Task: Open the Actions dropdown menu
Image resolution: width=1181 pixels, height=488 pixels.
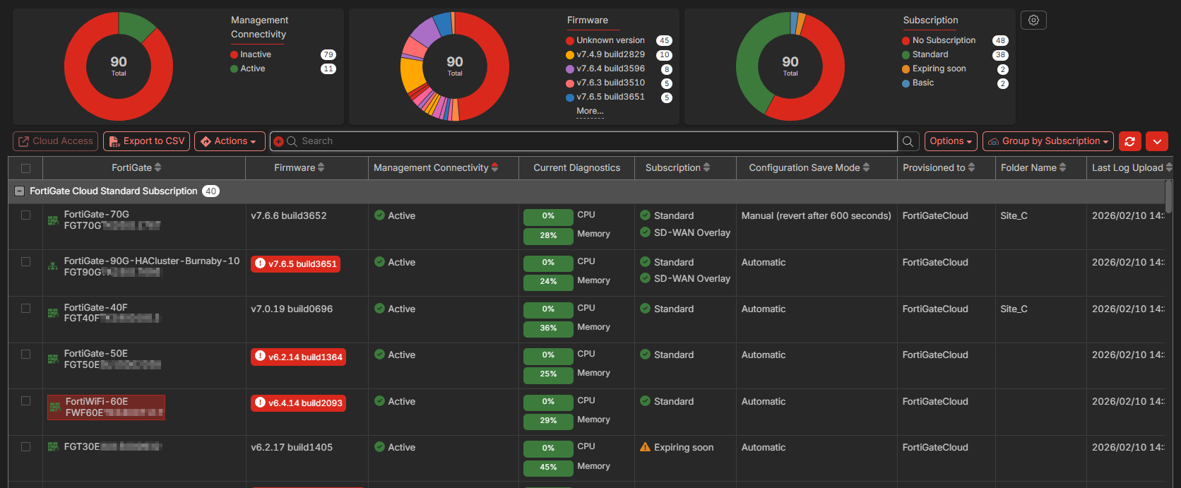Action: [x=230, y=141]
